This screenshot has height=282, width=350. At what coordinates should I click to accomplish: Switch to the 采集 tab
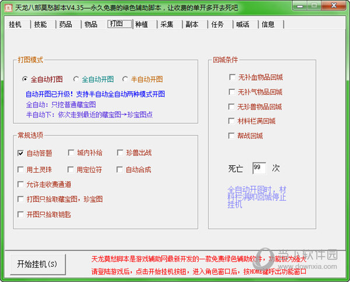coord(167,24)
